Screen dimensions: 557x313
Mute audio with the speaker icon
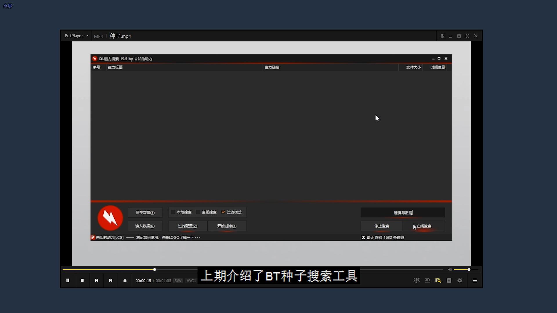pos(450,270)
